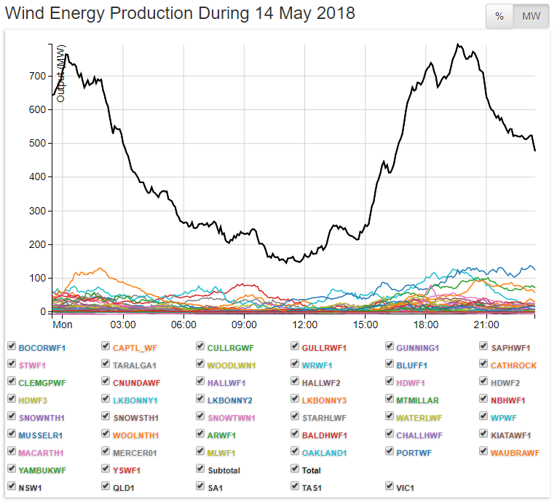The image size is (557, 501).
Task: Disable the CATHROCK series checkbox
Action: coord(485,365)
